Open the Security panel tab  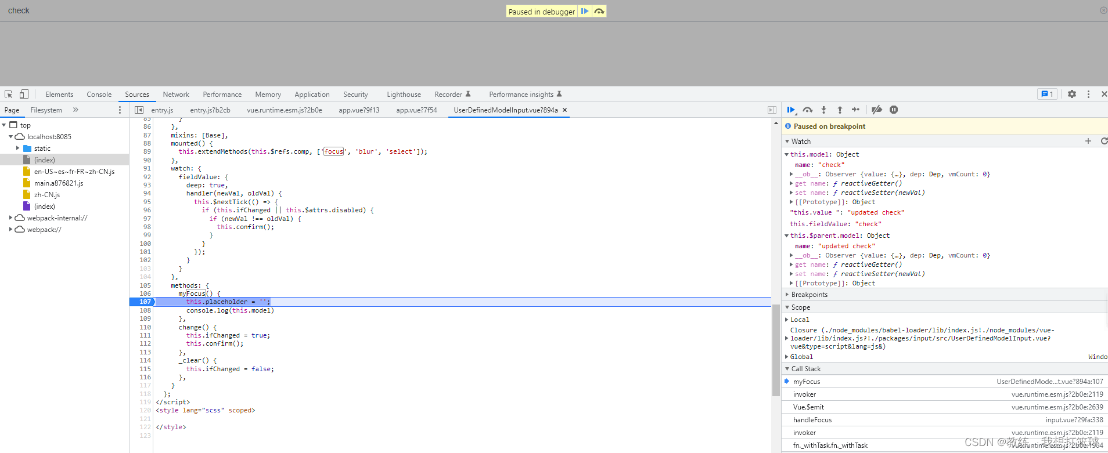pos(355,95)
